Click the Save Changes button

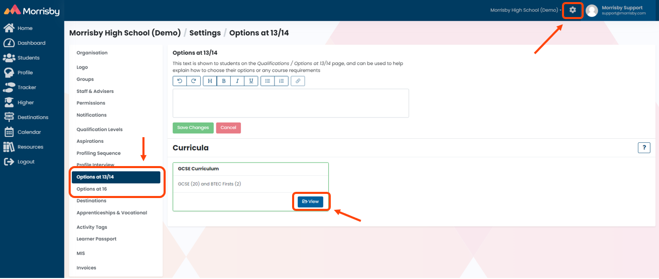[193, 128]
